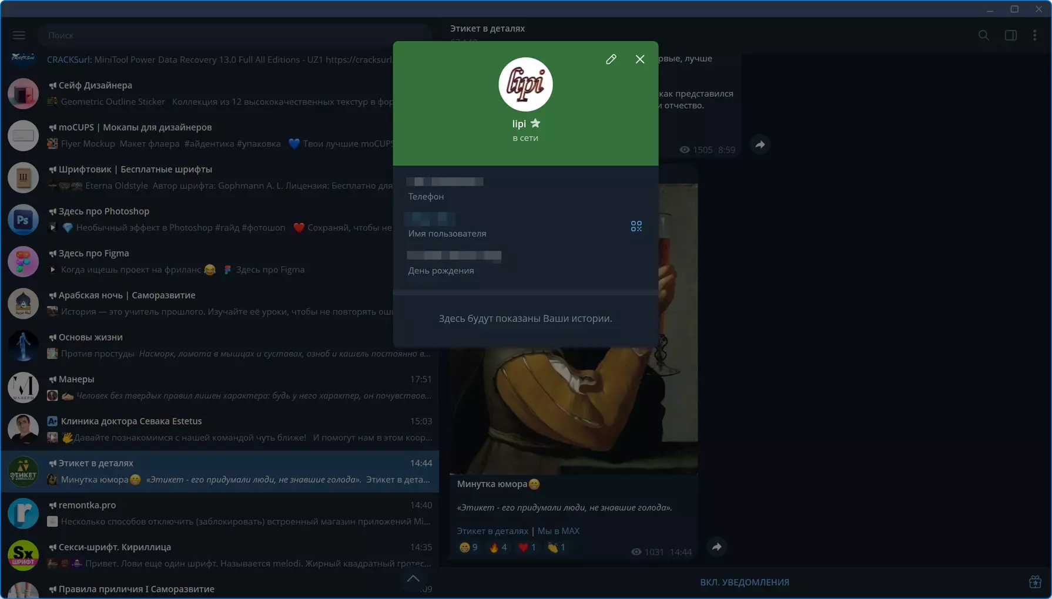
Task: Enable notifications with ВКЛ. УВЕДОМЛЕНИЯ
Action: (x=744, y=582)
